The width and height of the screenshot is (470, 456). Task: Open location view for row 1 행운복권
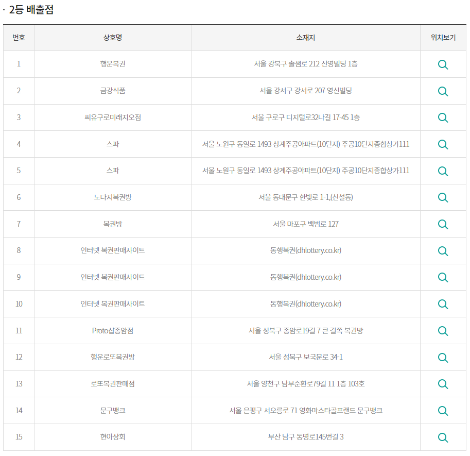[x=443, y=64]
